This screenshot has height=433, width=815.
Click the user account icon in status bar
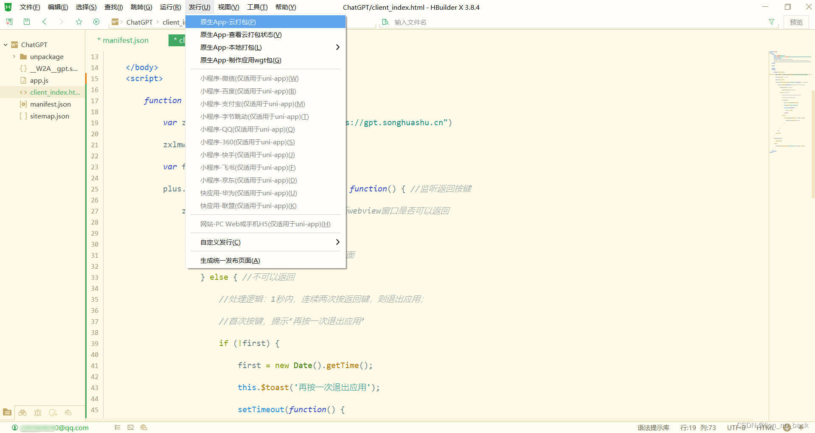(x=15, y=427)
